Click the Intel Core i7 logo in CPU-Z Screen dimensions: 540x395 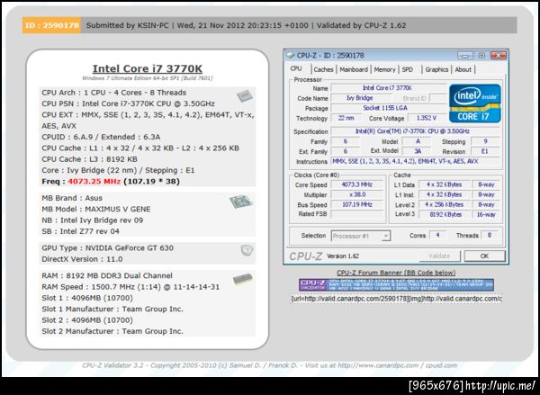[x=475, y=103]
